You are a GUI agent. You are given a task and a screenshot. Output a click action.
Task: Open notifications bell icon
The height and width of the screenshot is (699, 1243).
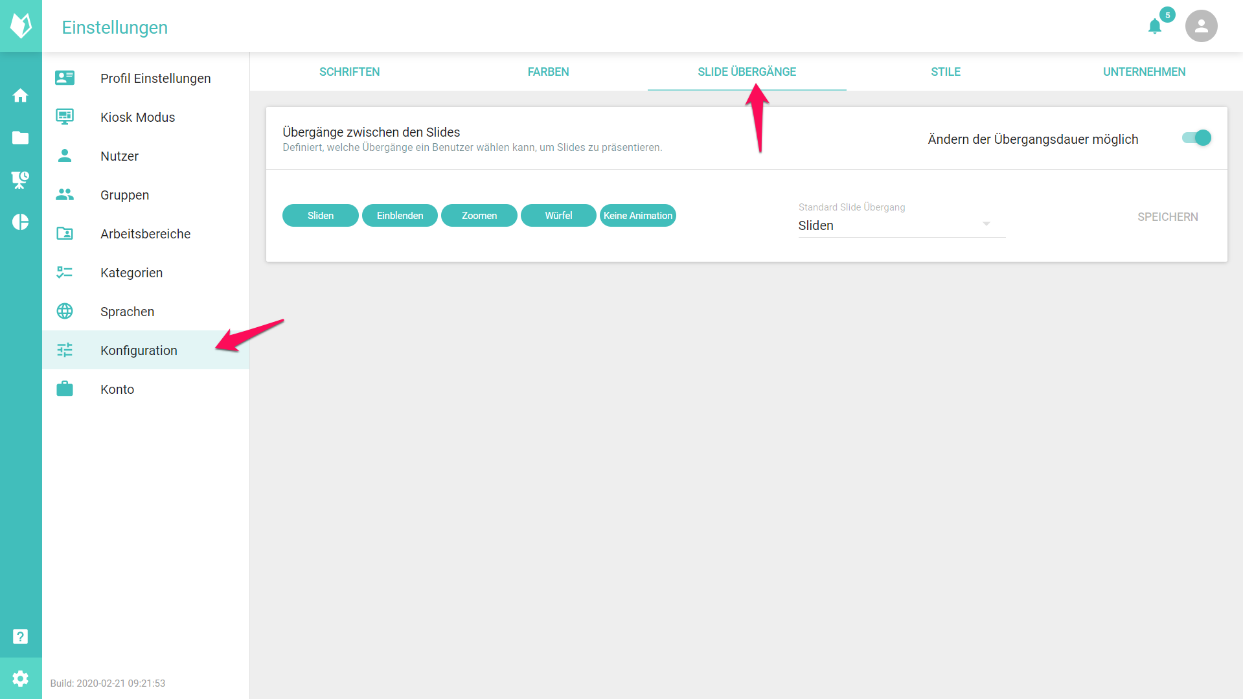point(1154,27)
